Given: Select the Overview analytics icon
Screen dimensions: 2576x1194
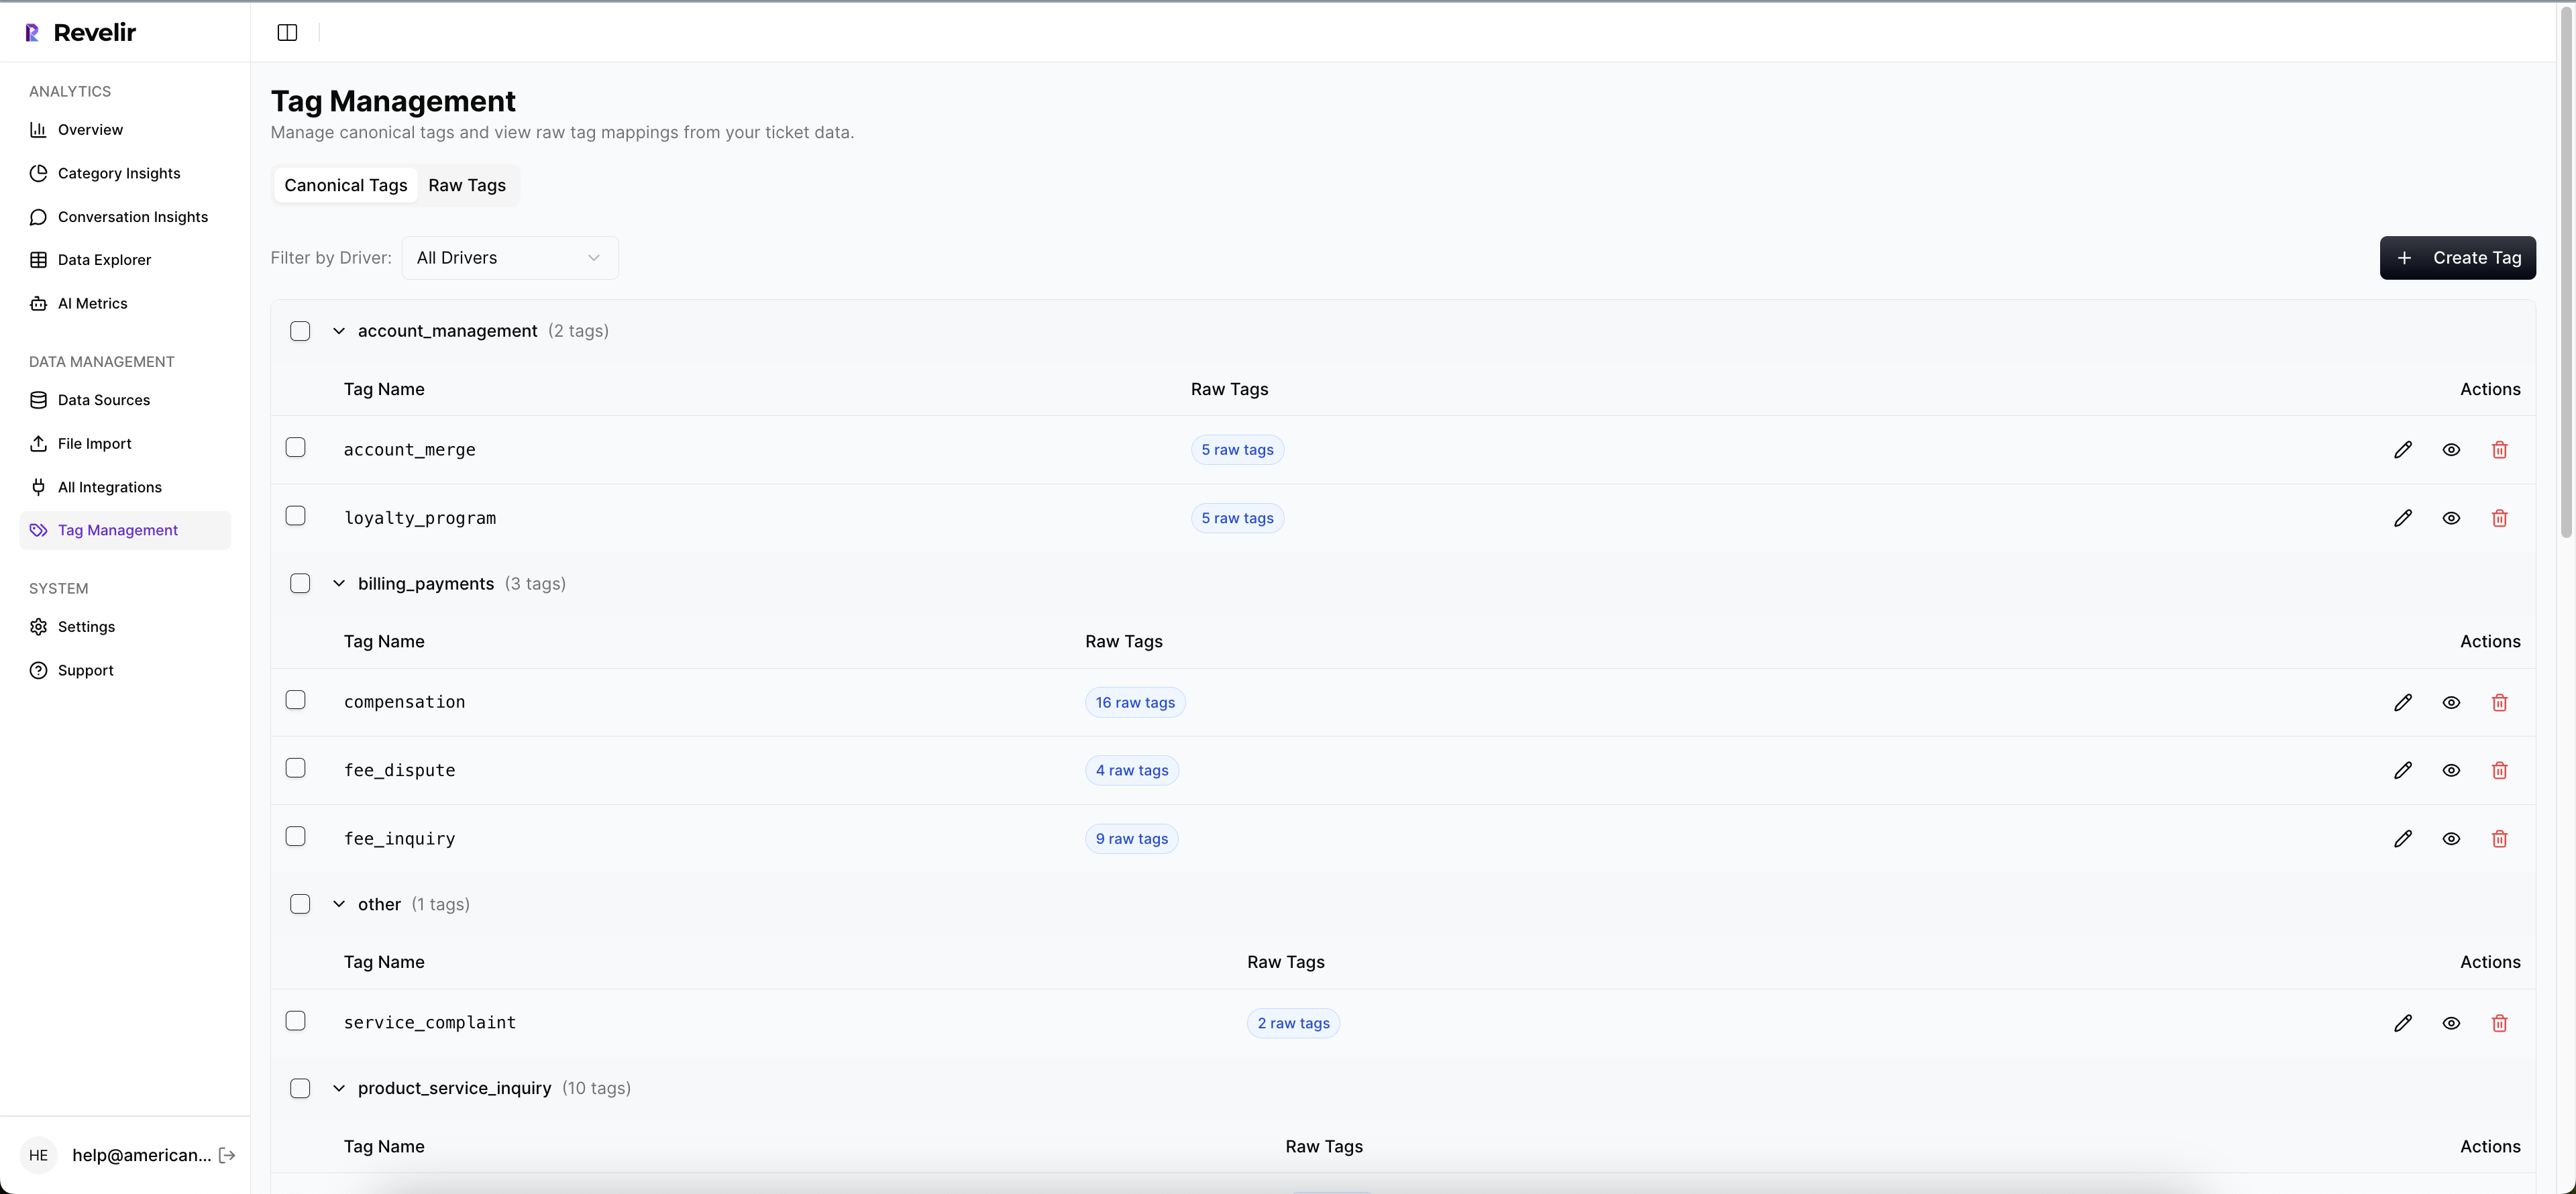Looking at the screenshot, I should pyautogui.click(x=38, y=129).
